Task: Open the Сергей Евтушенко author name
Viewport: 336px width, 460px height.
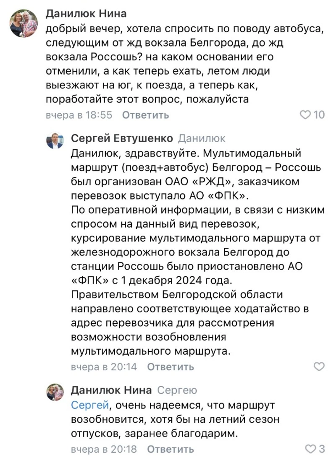Action: point(122,138)
